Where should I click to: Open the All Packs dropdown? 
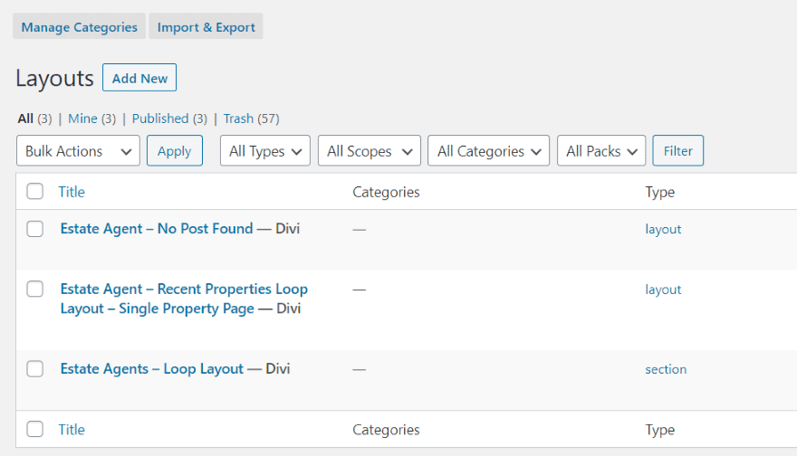pyautogui.click(x=600, y=151)
